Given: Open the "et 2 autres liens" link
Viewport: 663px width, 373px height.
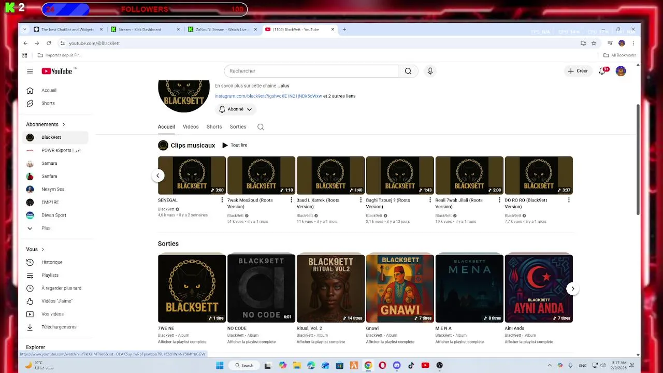Looking at the screenshot, I should [339, 96].
